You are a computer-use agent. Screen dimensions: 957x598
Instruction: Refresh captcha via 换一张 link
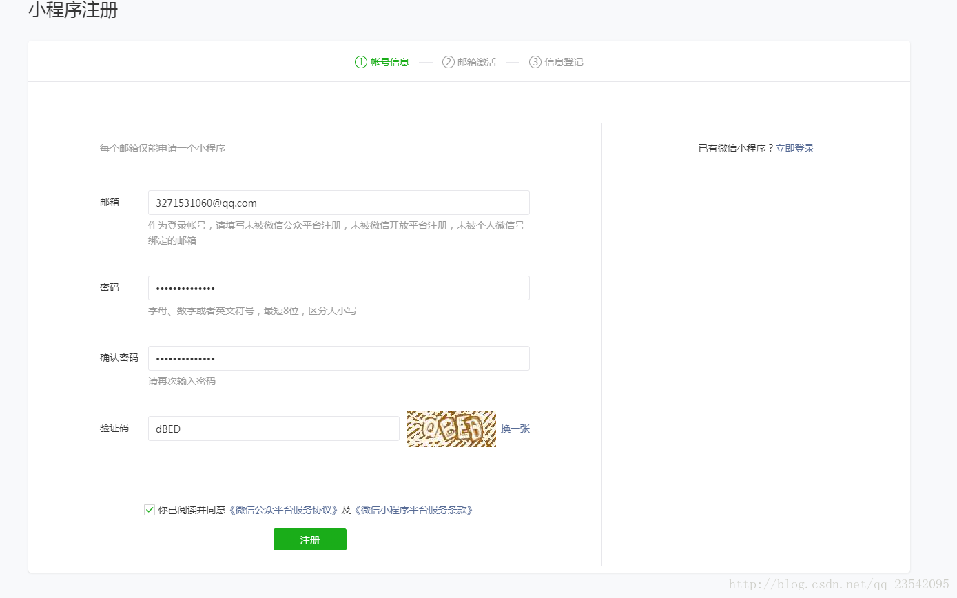(515, 429)
